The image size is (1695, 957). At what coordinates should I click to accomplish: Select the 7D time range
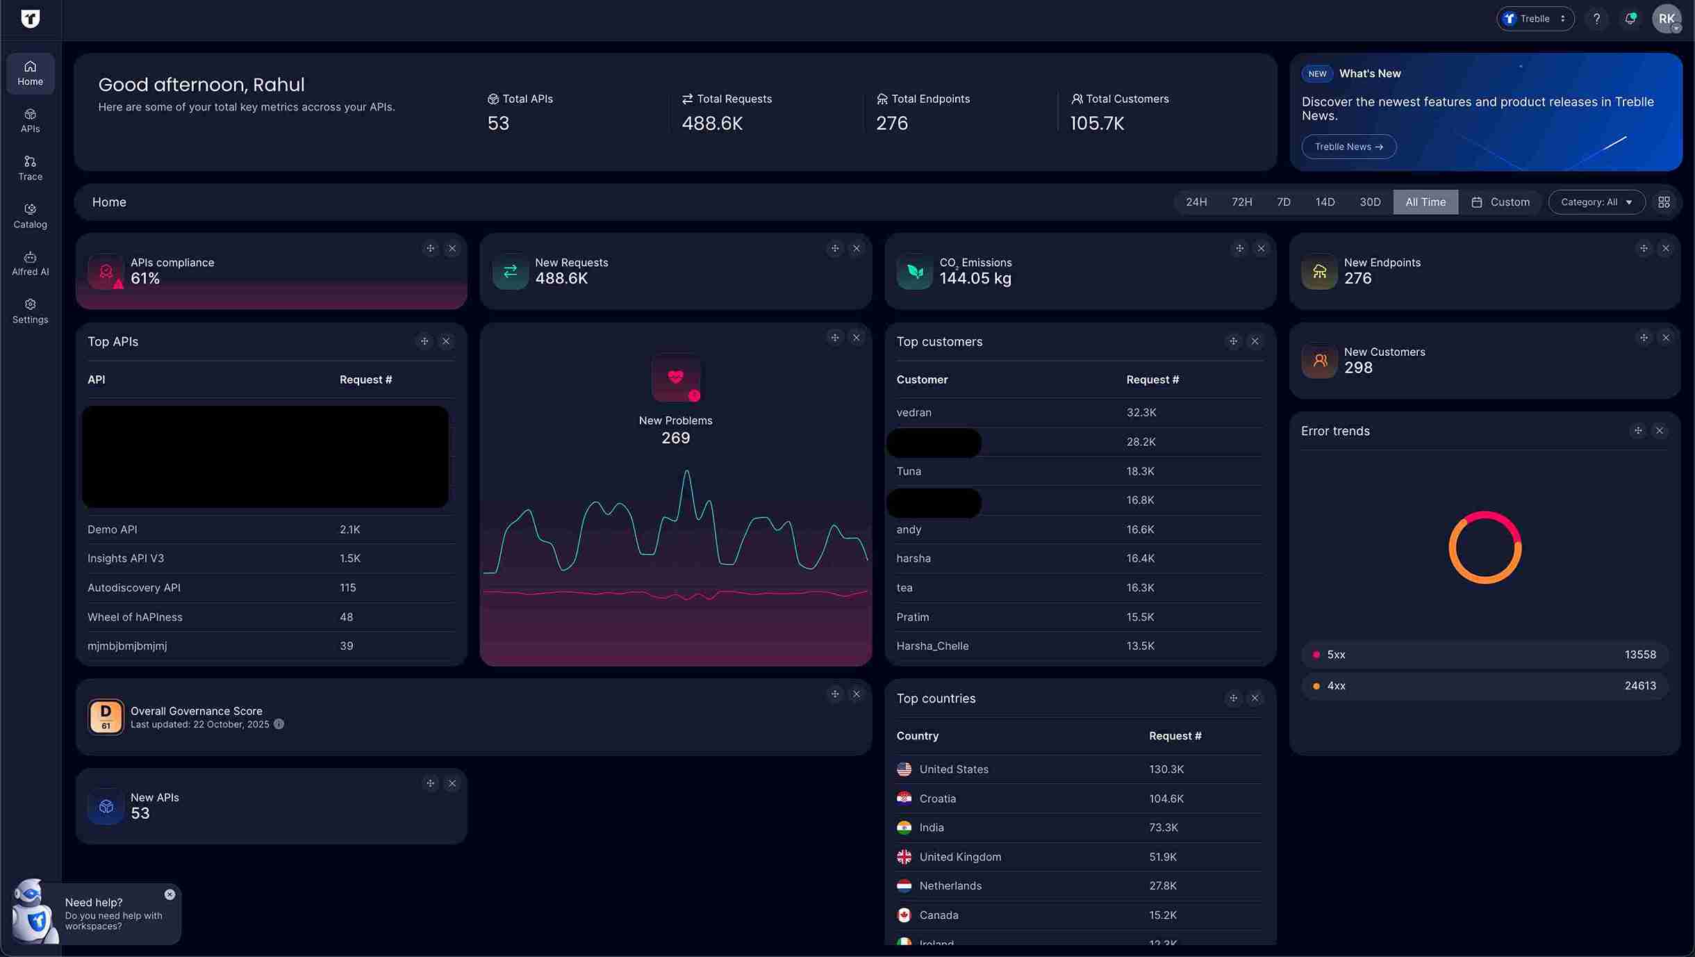click(x=1283, y=202)
